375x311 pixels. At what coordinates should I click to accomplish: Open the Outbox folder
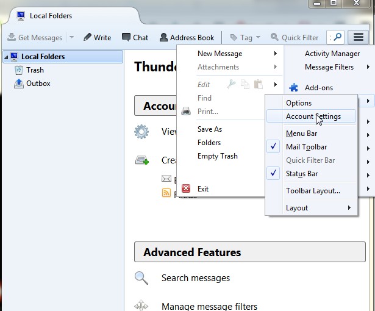pyautogui.click(x=38, y=84)
